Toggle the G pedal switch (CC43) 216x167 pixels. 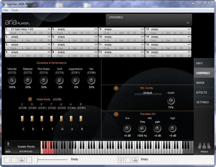[61, 119]
